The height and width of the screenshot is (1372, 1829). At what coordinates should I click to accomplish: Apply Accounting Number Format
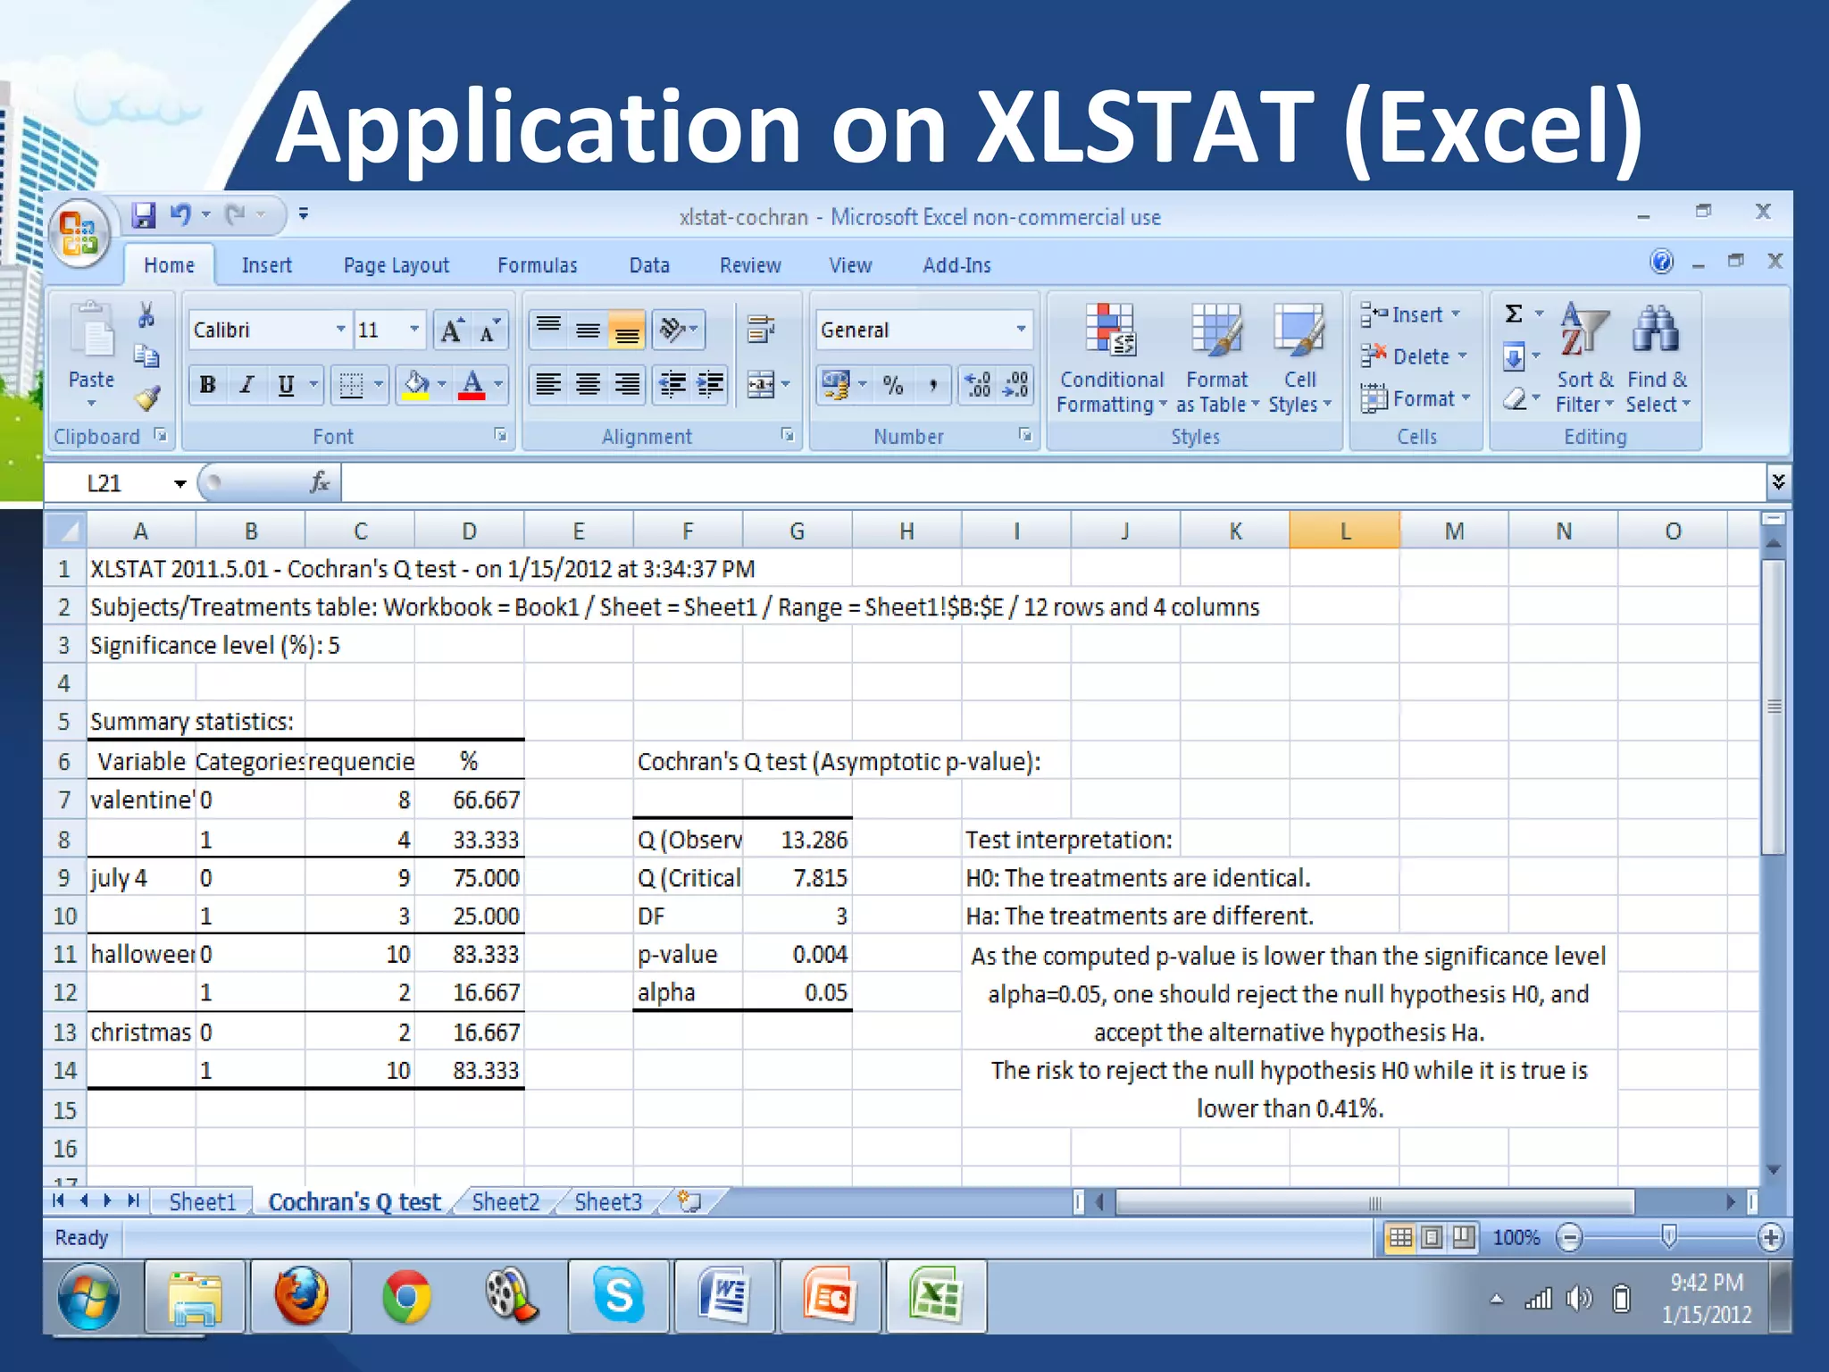[836, 385]
